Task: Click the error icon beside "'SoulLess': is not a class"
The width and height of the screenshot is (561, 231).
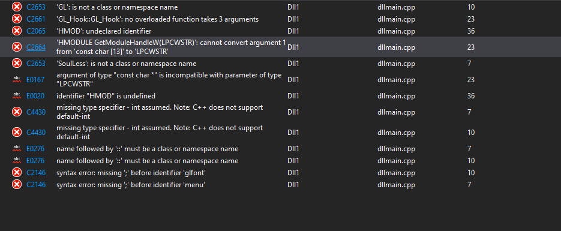Action: tap(16, 63)
